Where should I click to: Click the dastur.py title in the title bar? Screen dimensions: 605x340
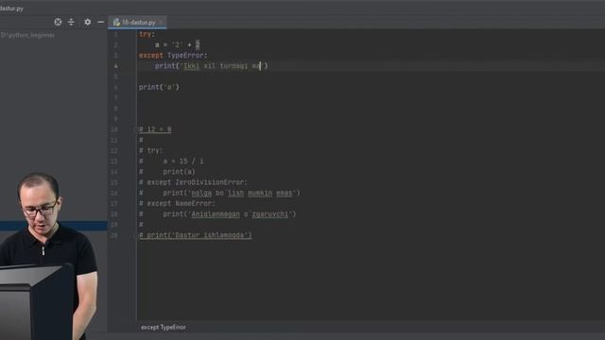point(11,8)
